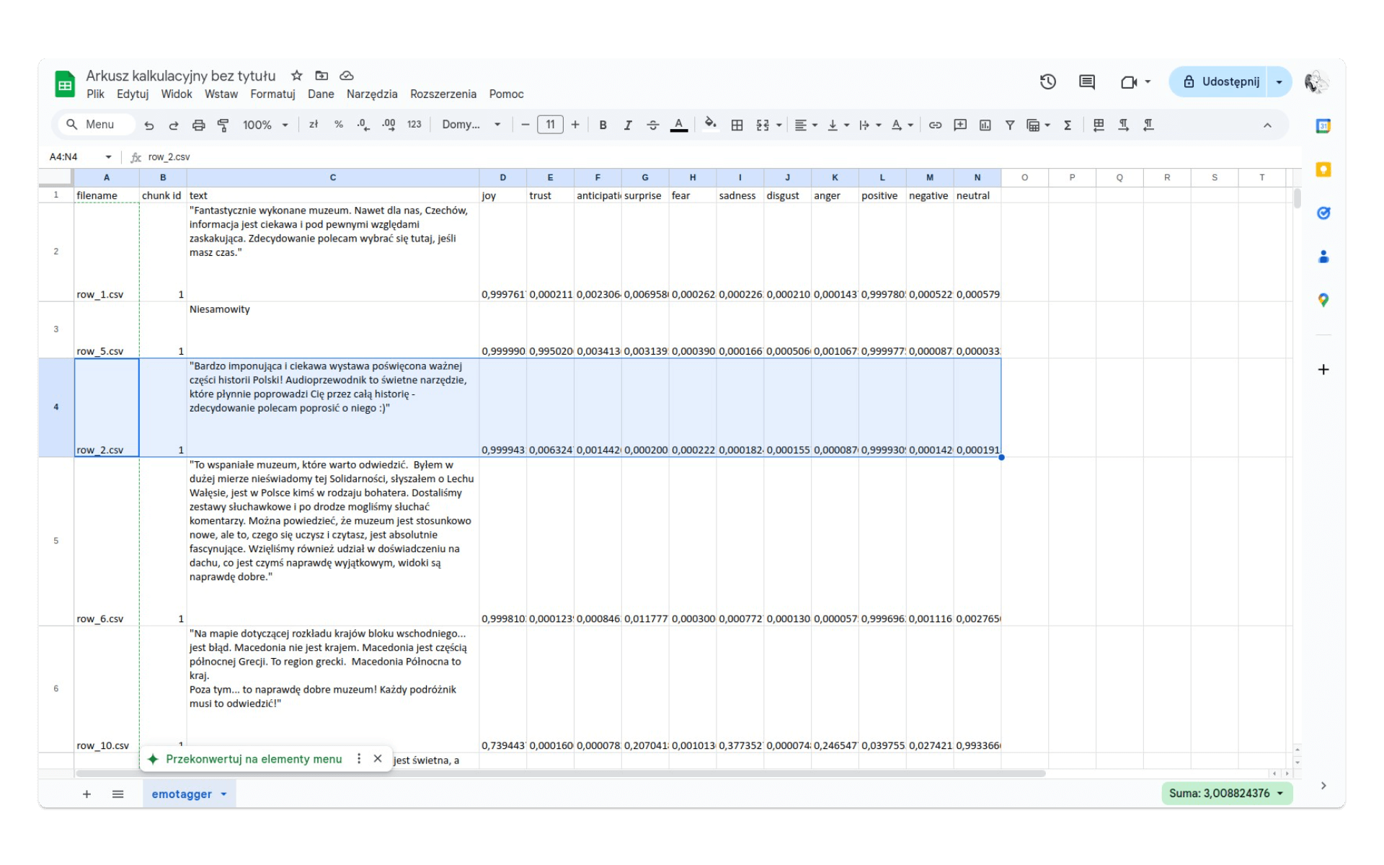Open the font family dropdown
Viewport: 1384px width, 865px height.
tap(471, 125)
